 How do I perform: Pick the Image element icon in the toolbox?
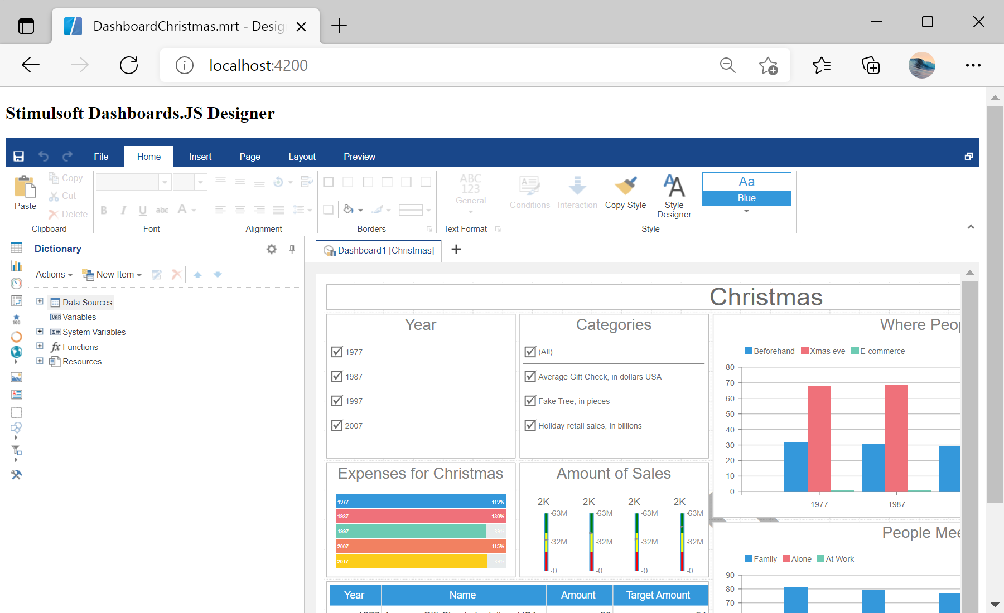pos(17,377)
